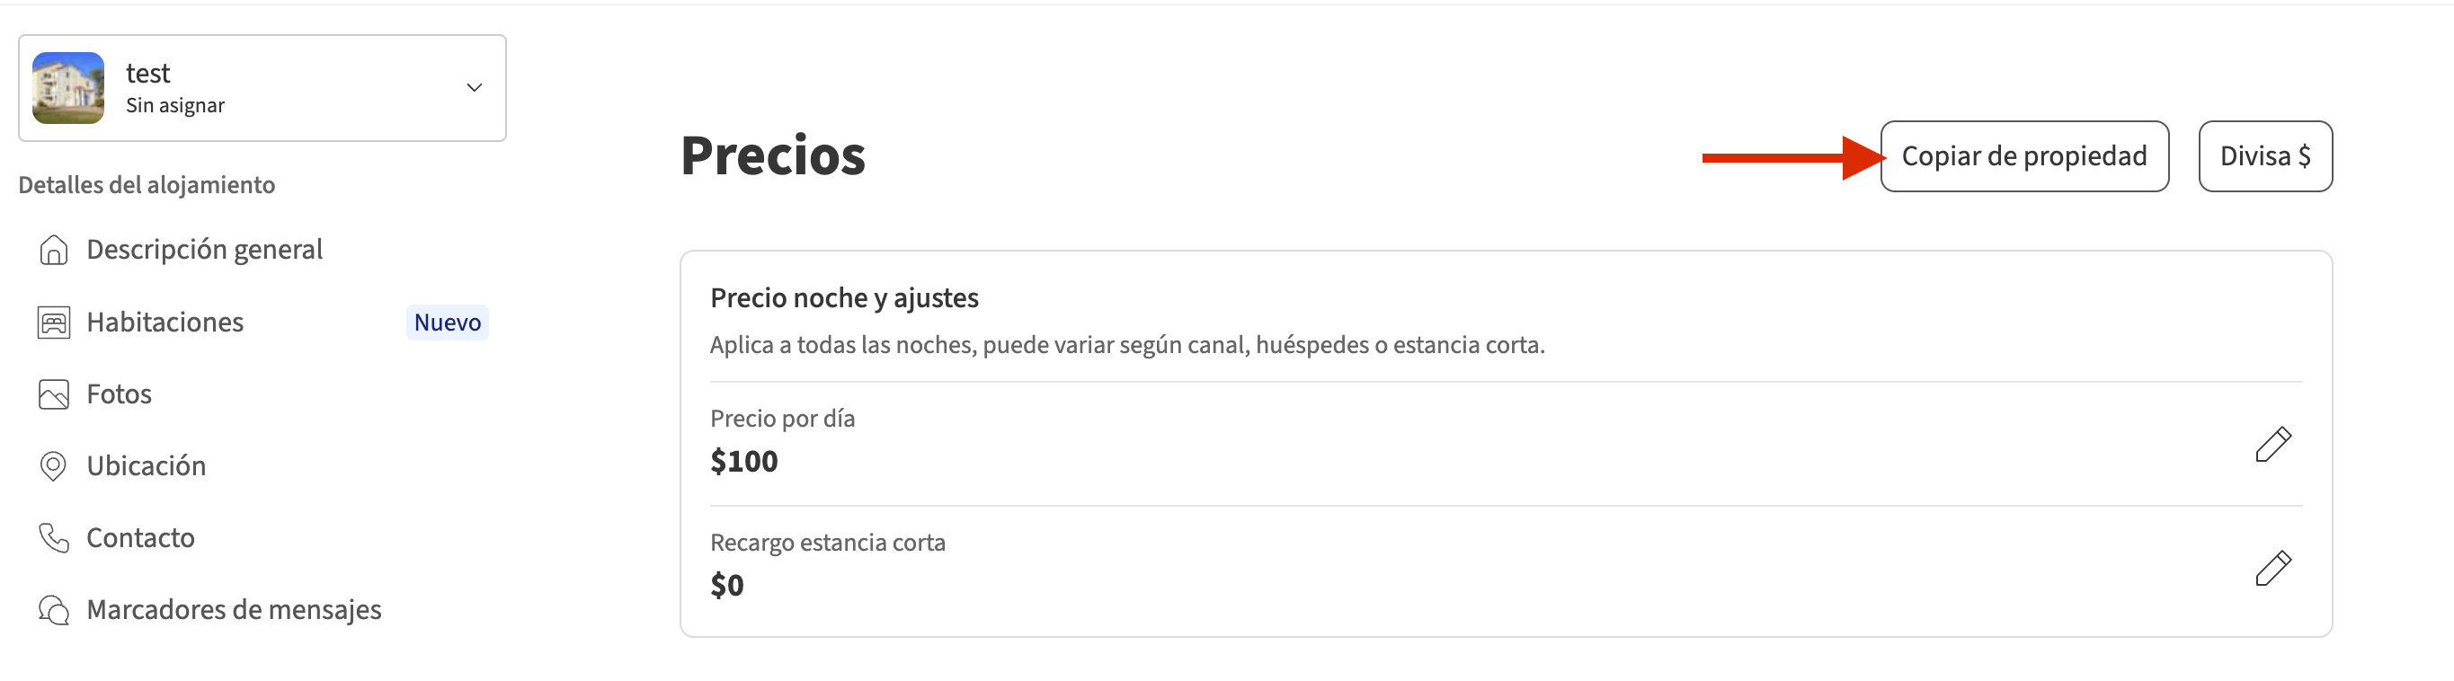Go to Descripción general section

[x=204, y=250]
